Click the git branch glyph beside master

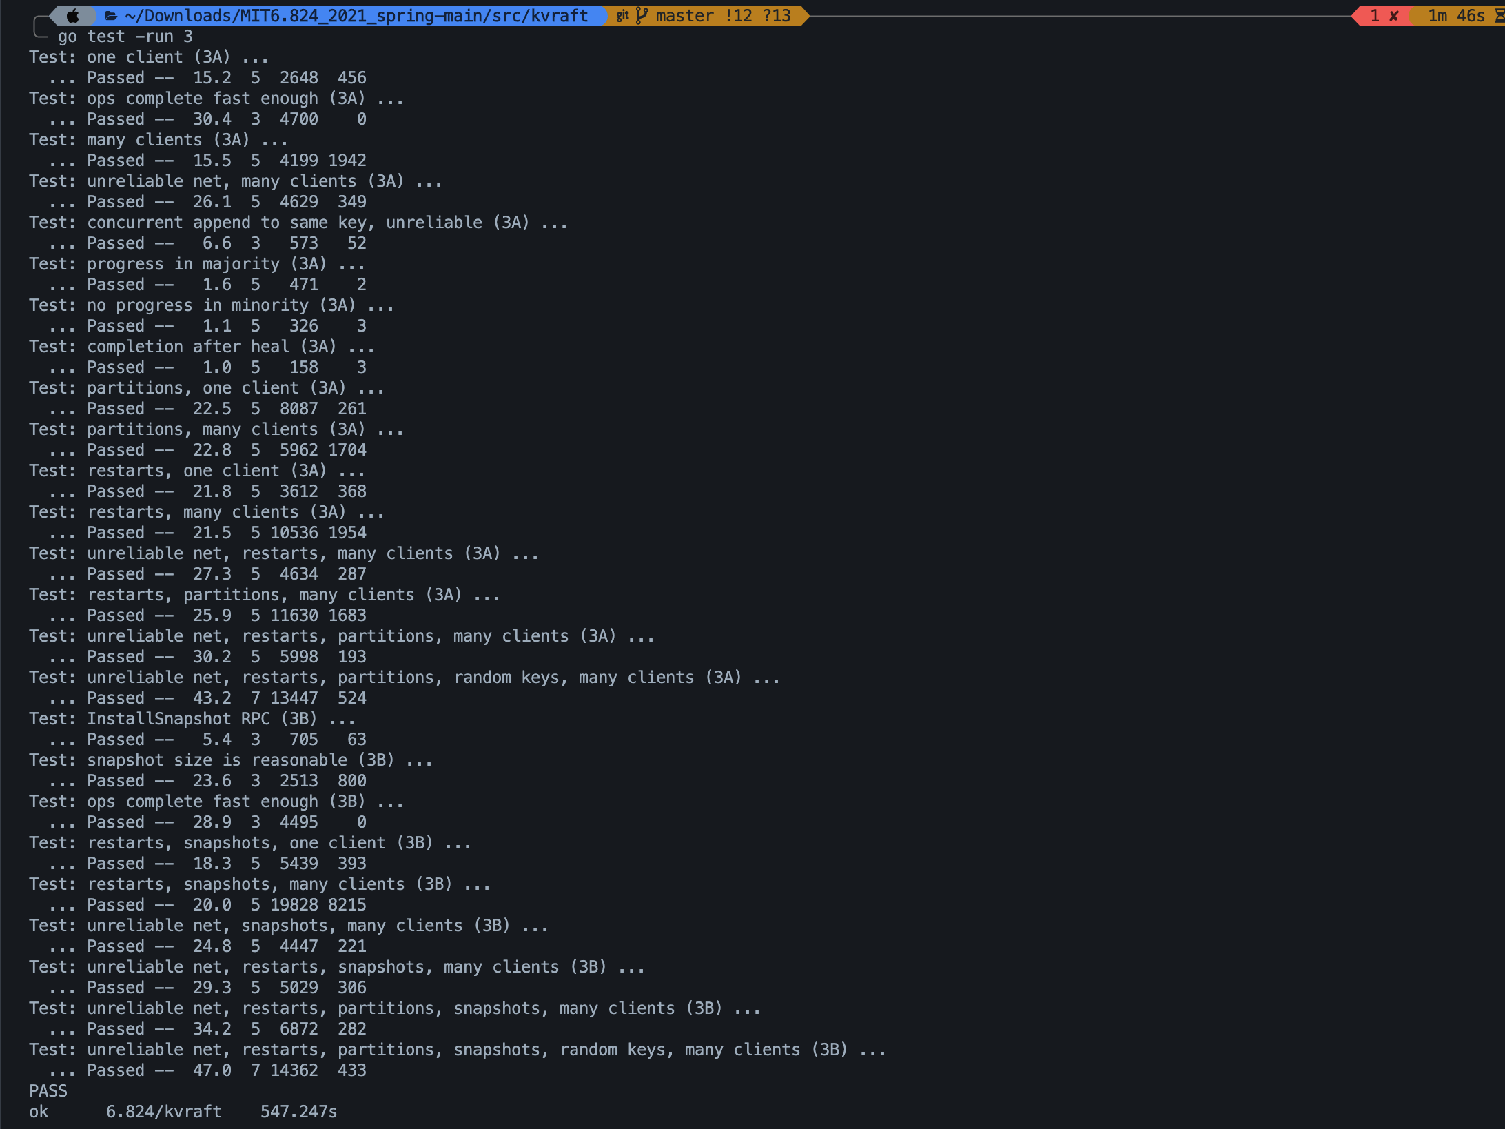pos(642,15)
